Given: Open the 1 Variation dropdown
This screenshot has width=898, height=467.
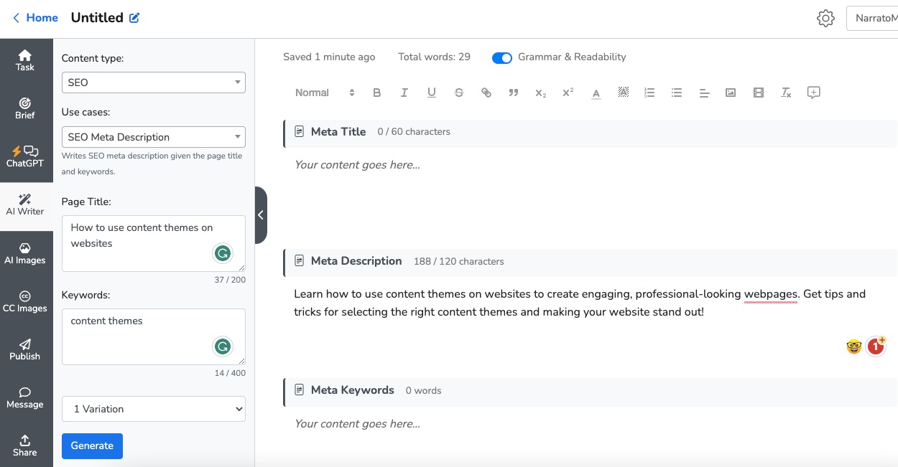Looking at the screenshot, I should (x=153, y=409).
